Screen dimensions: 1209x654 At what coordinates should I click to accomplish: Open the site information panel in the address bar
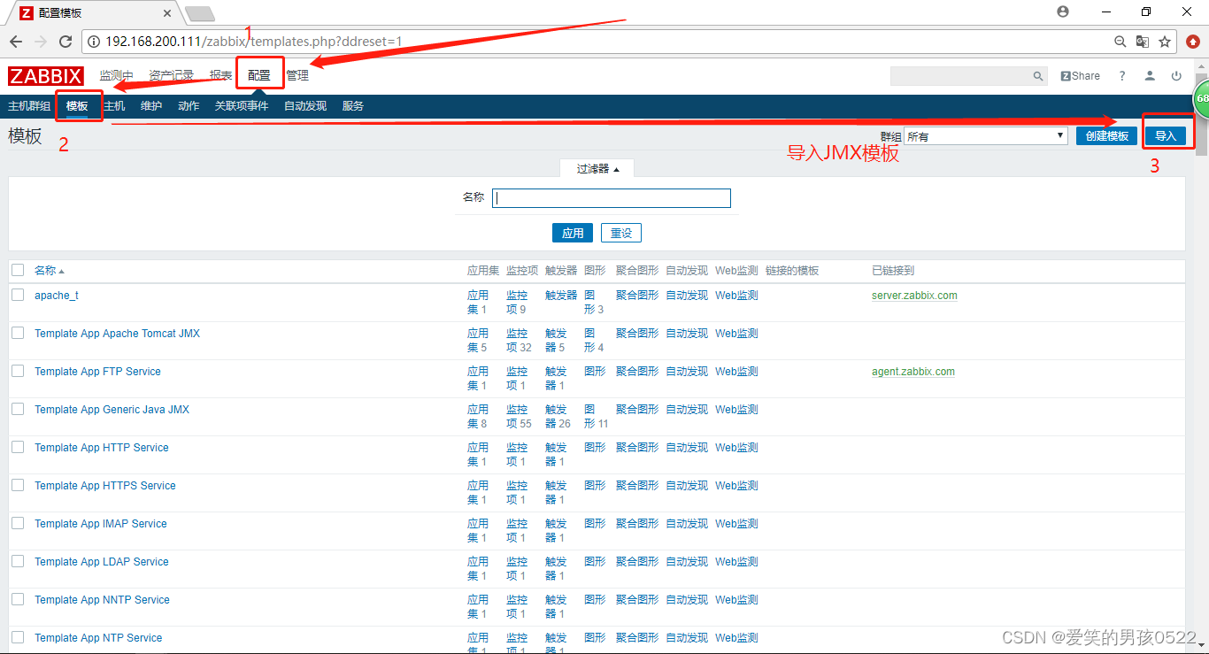coord(94,41)
